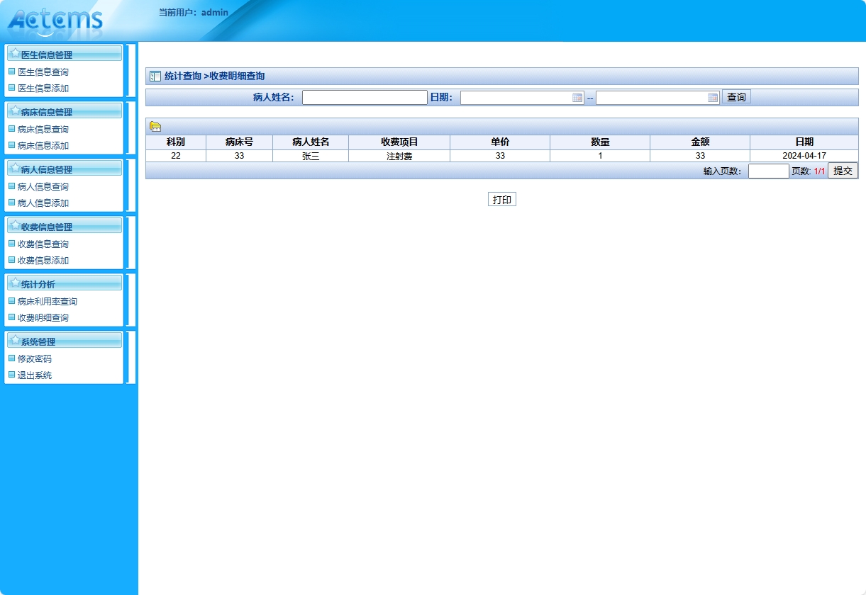Select the 张三 patient name cell
Image resolution: width=866 pixels, height=595 pixels.
pyautogui.click(x=311, y=156)
